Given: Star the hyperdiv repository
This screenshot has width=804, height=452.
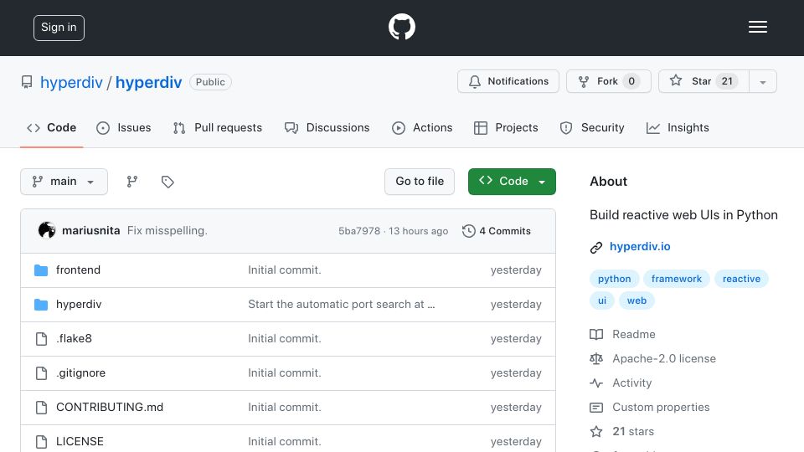Looking at the screenshot, I should click(x=703, y=81).
